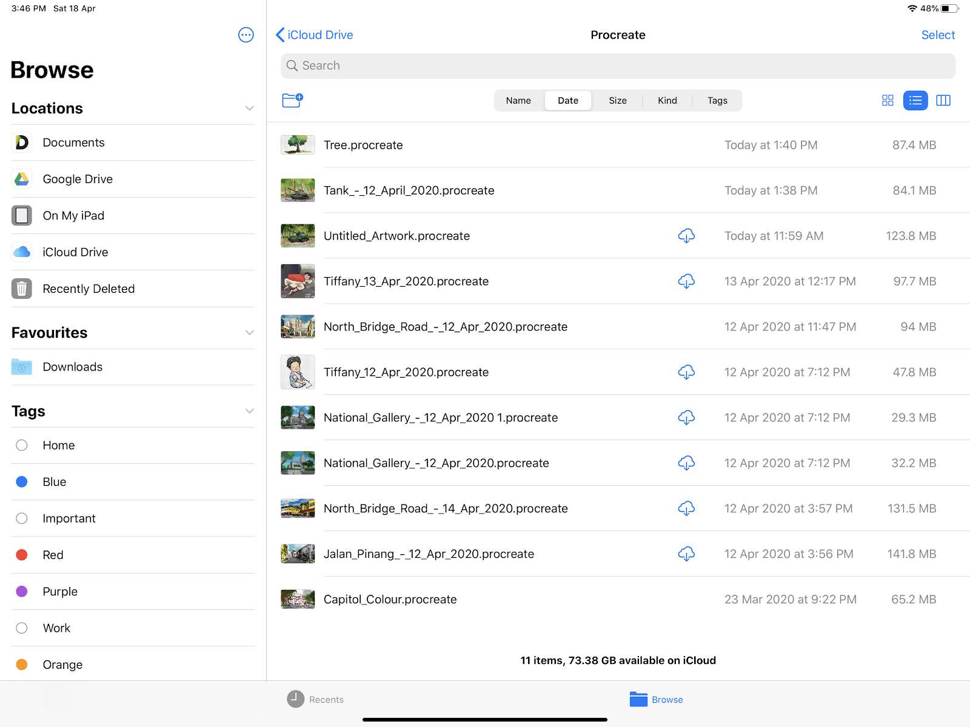Download Untitled_Artwork.procreate from iCloud

point(686,236)
